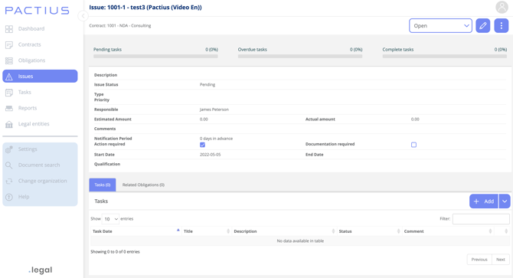Open Legal entities in the sidebar
This screenshot has height=278, width=513.
click(34, 124)
